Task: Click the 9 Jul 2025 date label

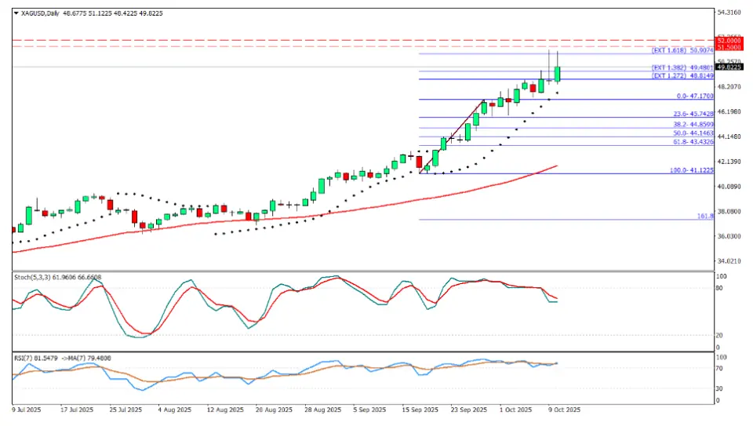Action: (27, 410)
